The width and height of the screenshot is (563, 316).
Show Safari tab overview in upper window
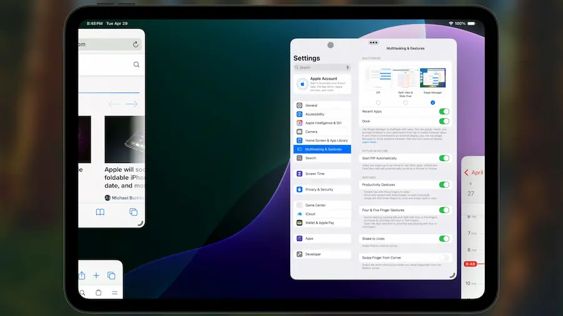click(133, 212)
